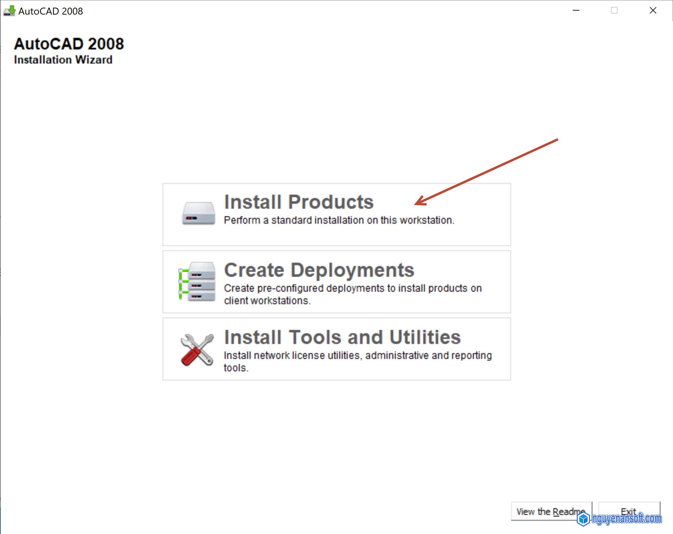Click the Create Deployments server stack icon
Viewport: 673px width, 534px height.
tap(197, 281)
